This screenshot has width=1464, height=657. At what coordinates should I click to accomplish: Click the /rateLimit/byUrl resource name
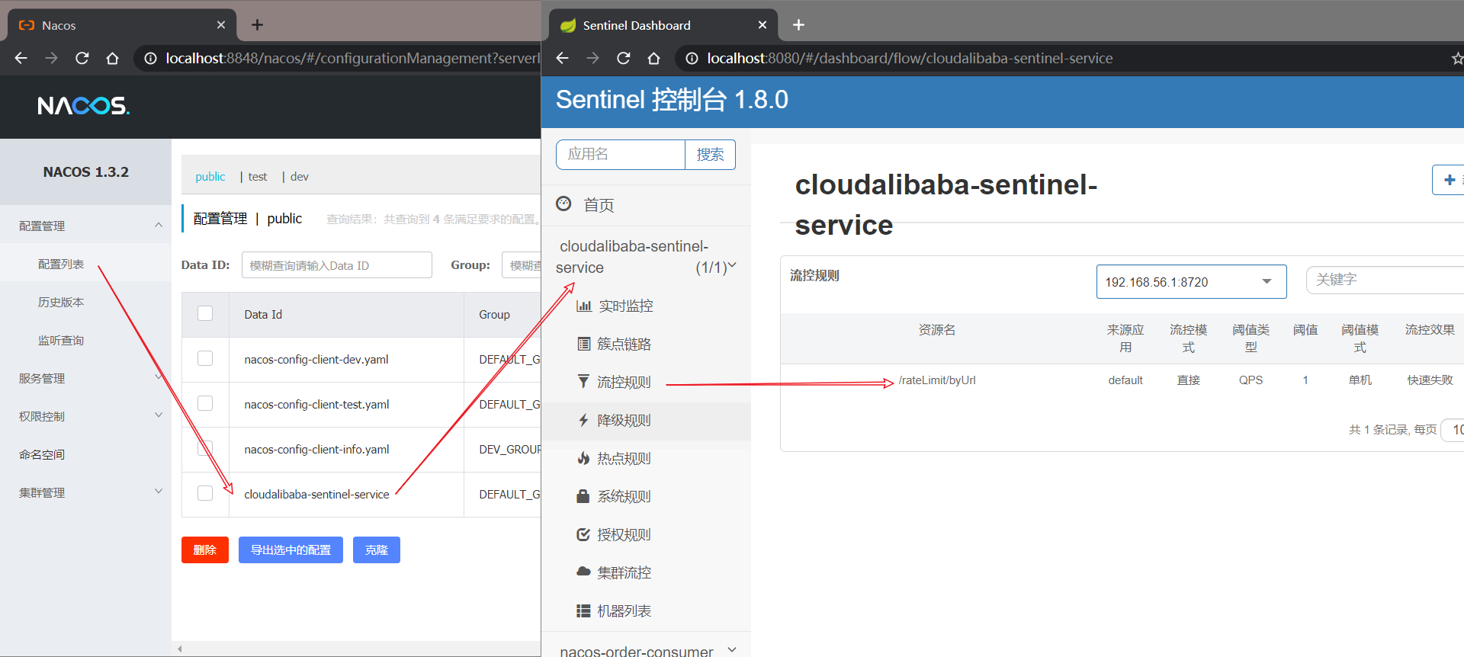pos(937,380)
